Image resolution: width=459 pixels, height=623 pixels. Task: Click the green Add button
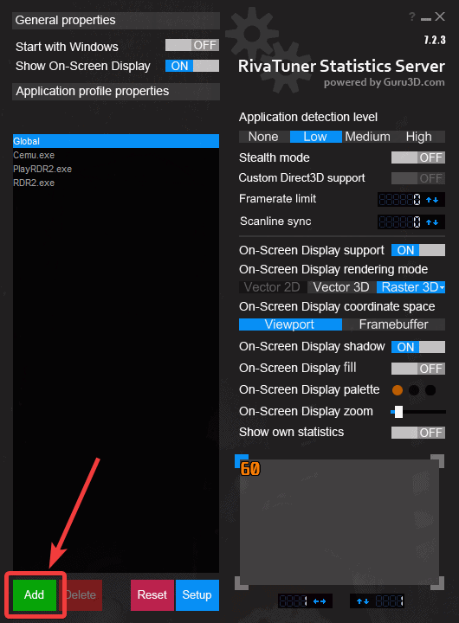pos(35,594)
